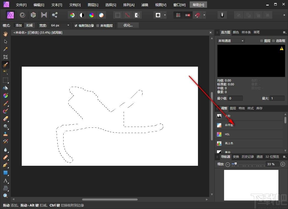Click Assistant options icon

(222, 15)
